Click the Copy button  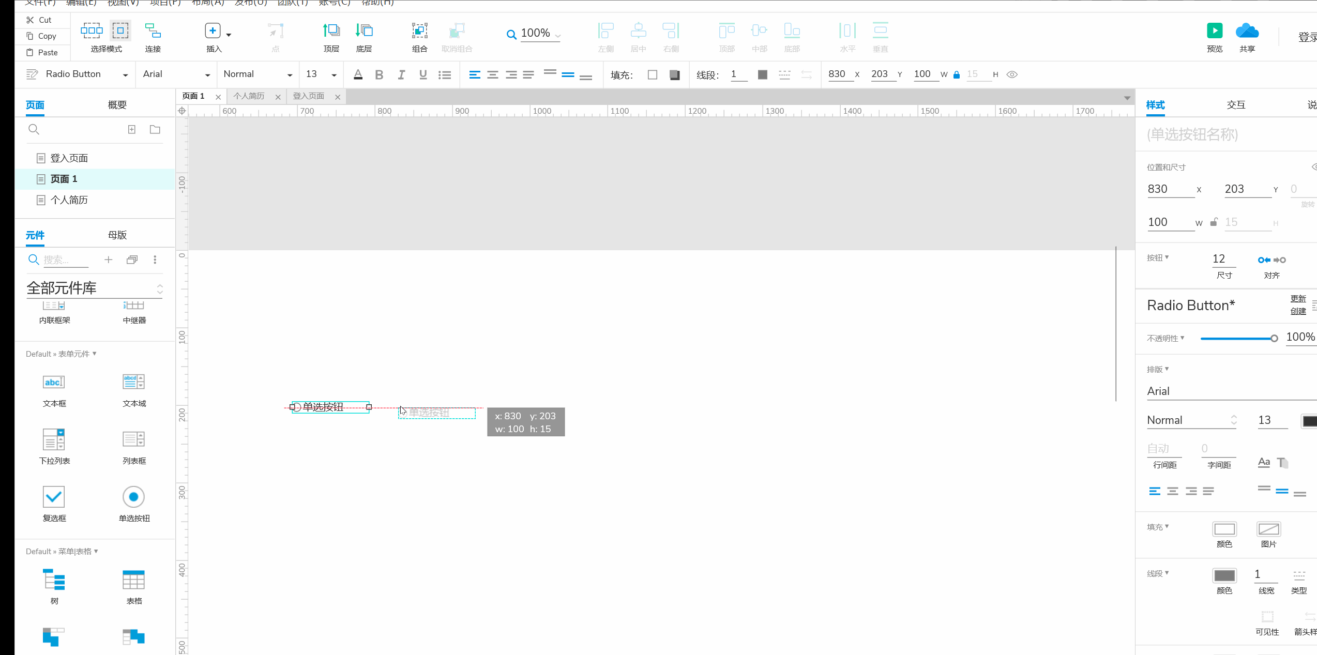tap(41, 36)
